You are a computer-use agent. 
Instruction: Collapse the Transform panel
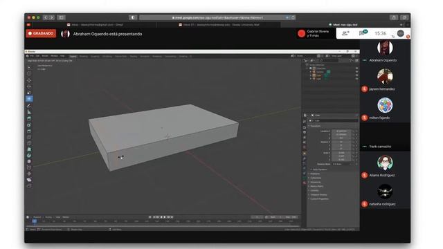315,126
